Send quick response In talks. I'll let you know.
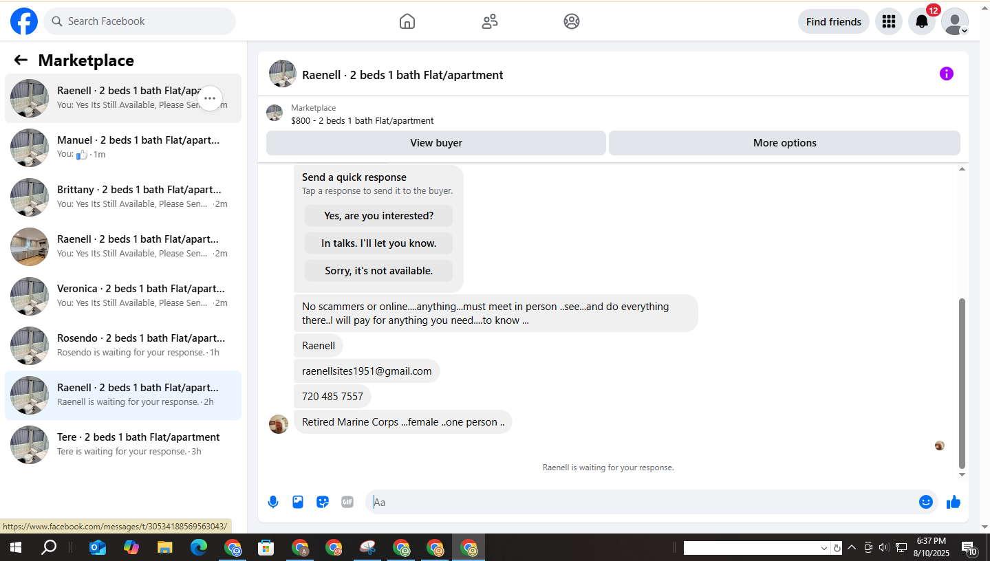This screenshot has width=990, height=561. tap(378, 243)
